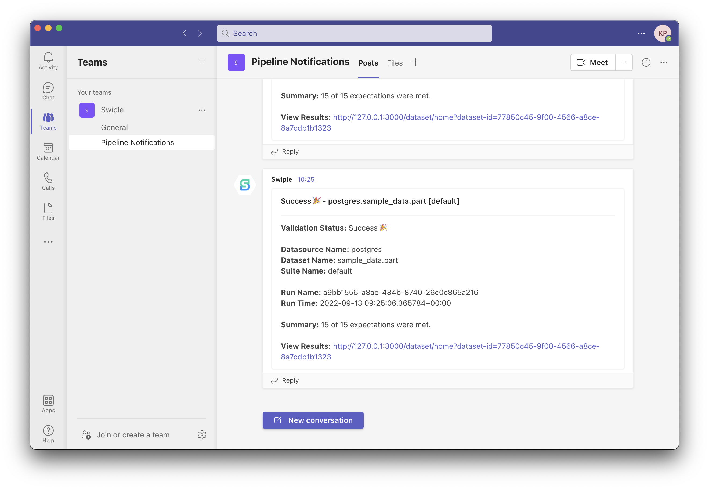Switch to the Files tab
The width and height of the screenshot is (709, 489).
pyautogui.click(x=395, y=62)
